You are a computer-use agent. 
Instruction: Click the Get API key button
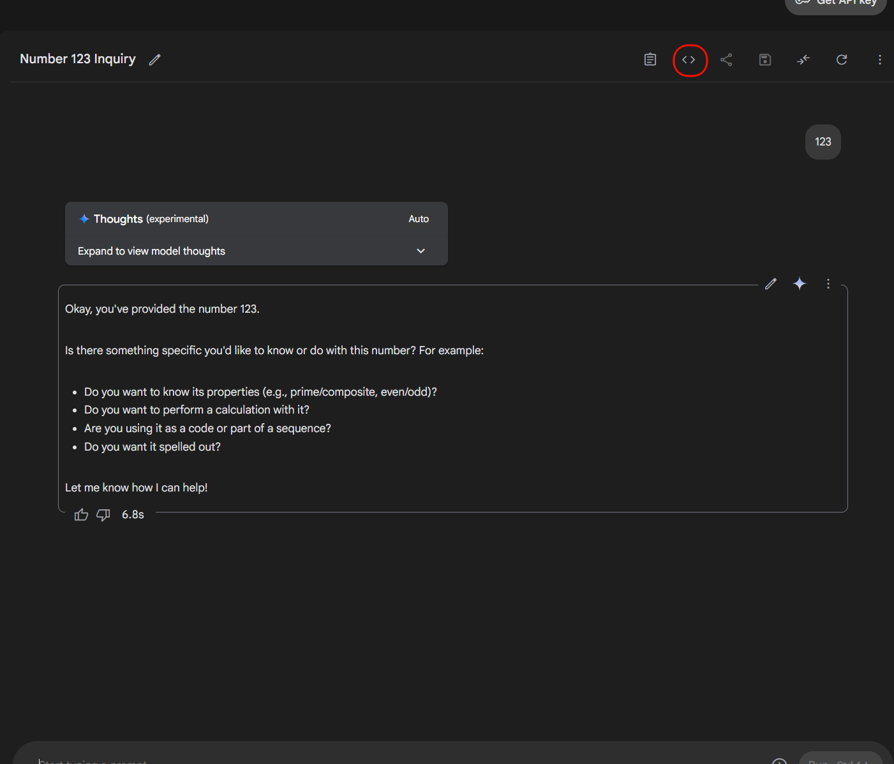[835, 3]
